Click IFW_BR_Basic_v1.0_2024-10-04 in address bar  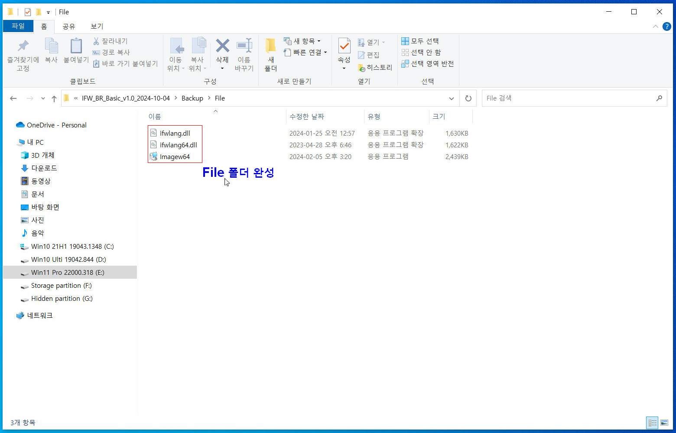pyautogui.click(x=126, y=98)
